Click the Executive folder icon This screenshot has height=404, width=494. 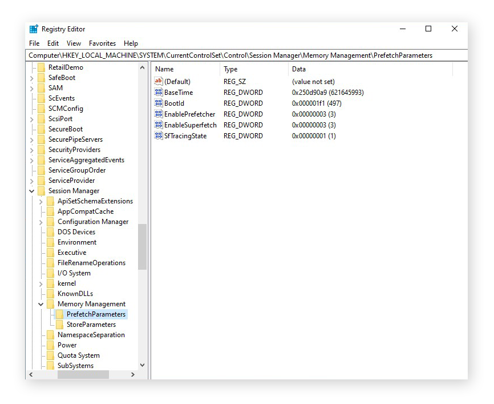(50, 253)
